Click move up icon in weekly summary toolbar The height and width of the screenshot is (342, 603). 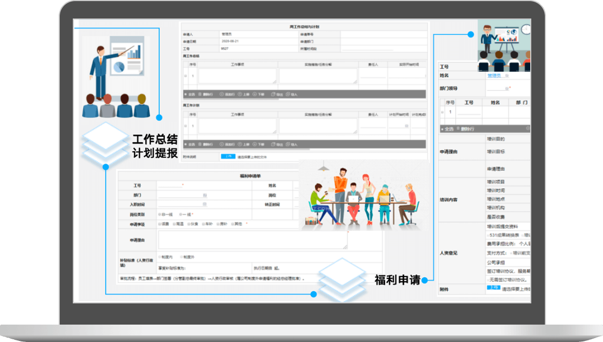240,94
